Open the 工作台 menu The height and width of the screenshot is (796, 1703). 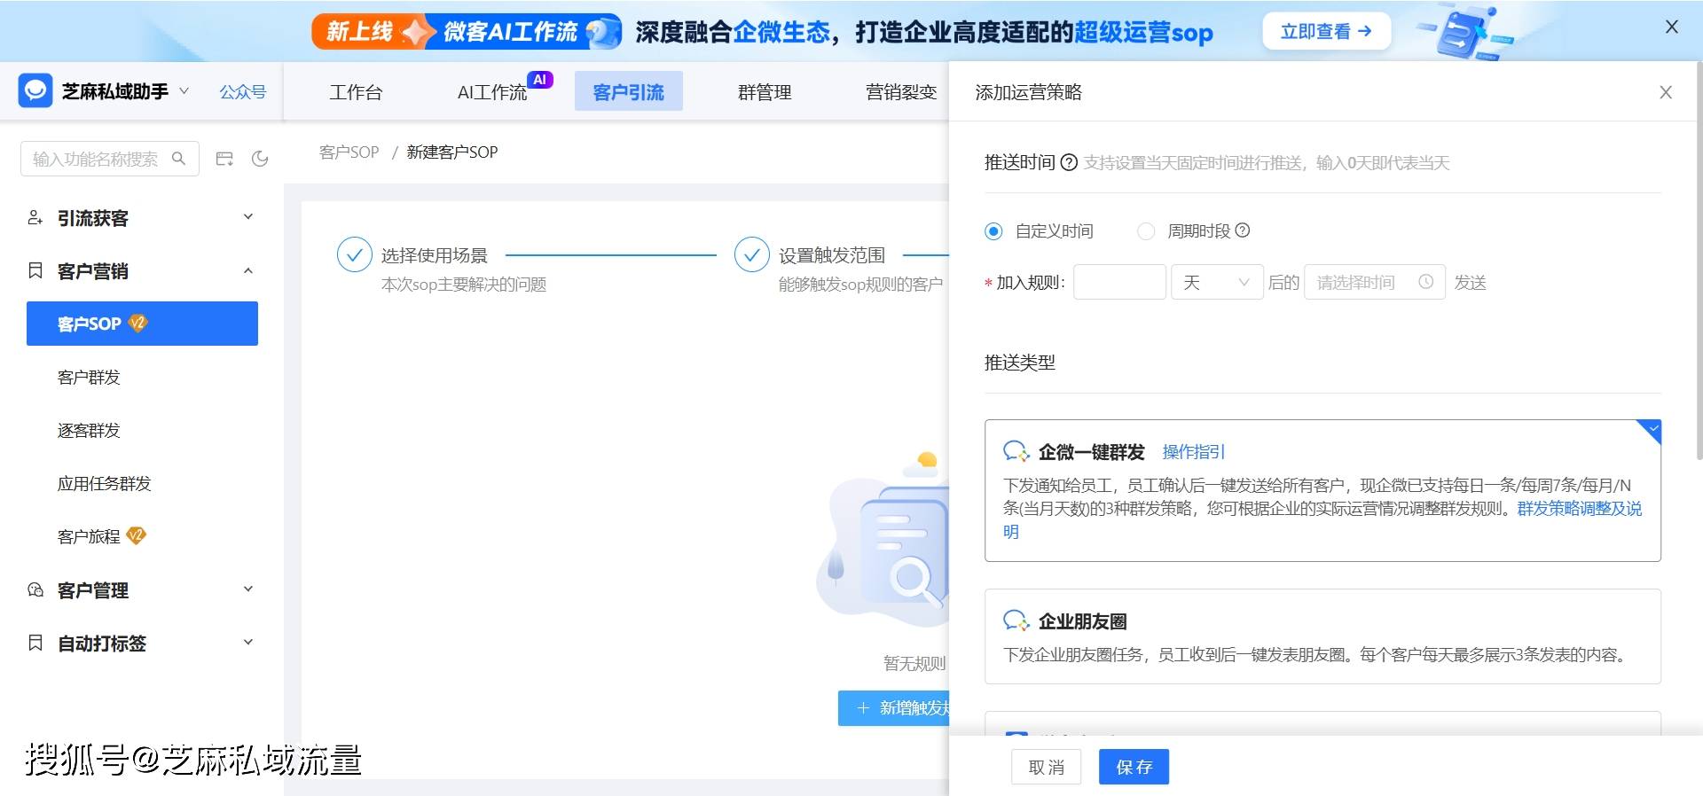tap(356, 92)
